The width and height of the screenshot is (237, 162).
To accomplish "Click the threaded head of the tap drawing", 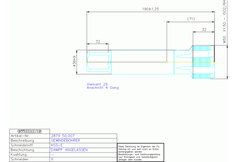I will (x=203, y=62).
